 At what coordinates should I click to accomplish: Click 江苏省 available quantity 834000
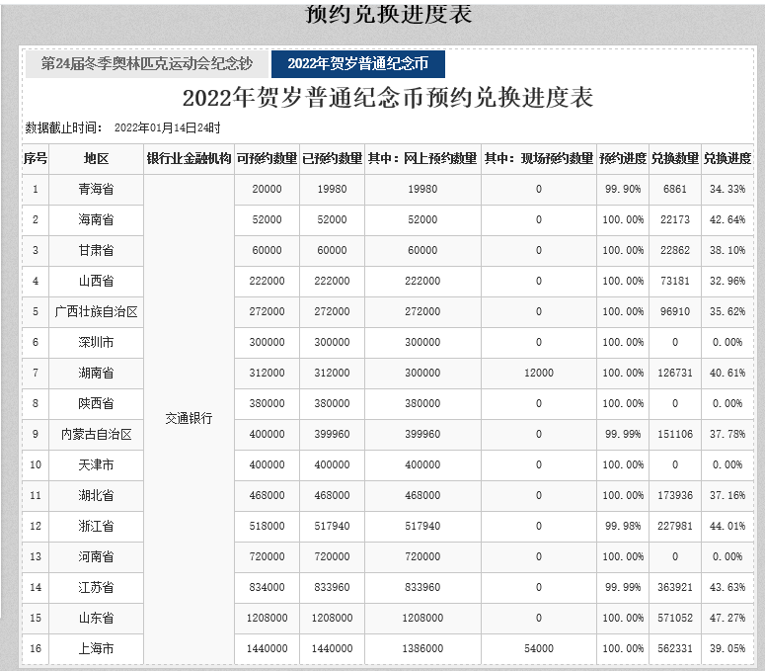pos(267,587)
